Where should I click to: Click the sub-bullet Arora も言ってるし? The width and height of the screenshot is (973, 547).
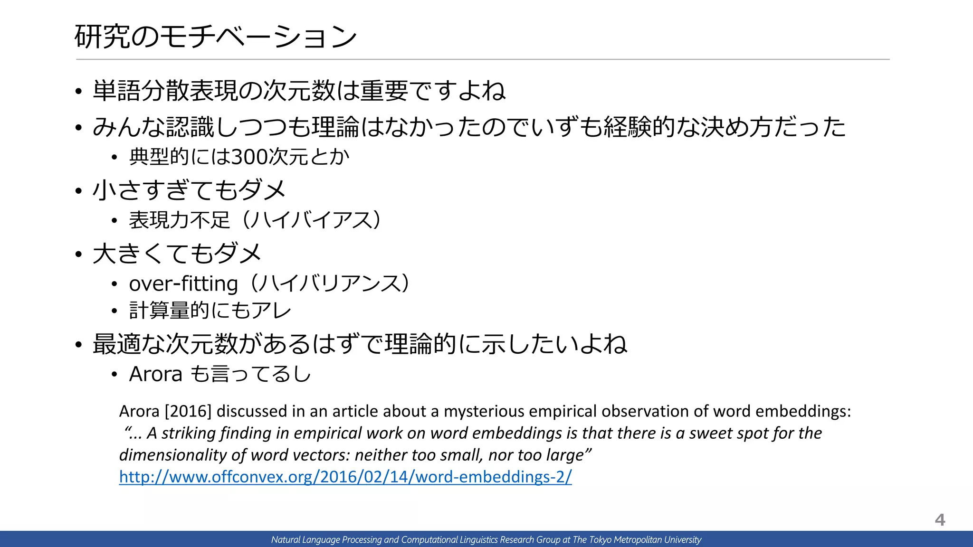click(x=220, y=374)
